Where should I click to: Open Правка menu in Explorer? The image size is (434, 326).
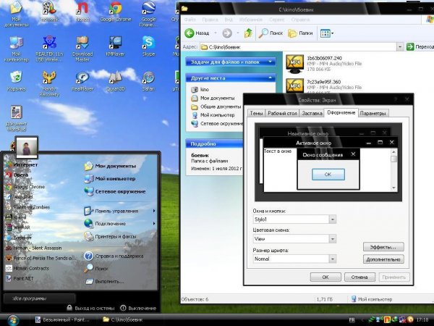click(x=210, y=20)
